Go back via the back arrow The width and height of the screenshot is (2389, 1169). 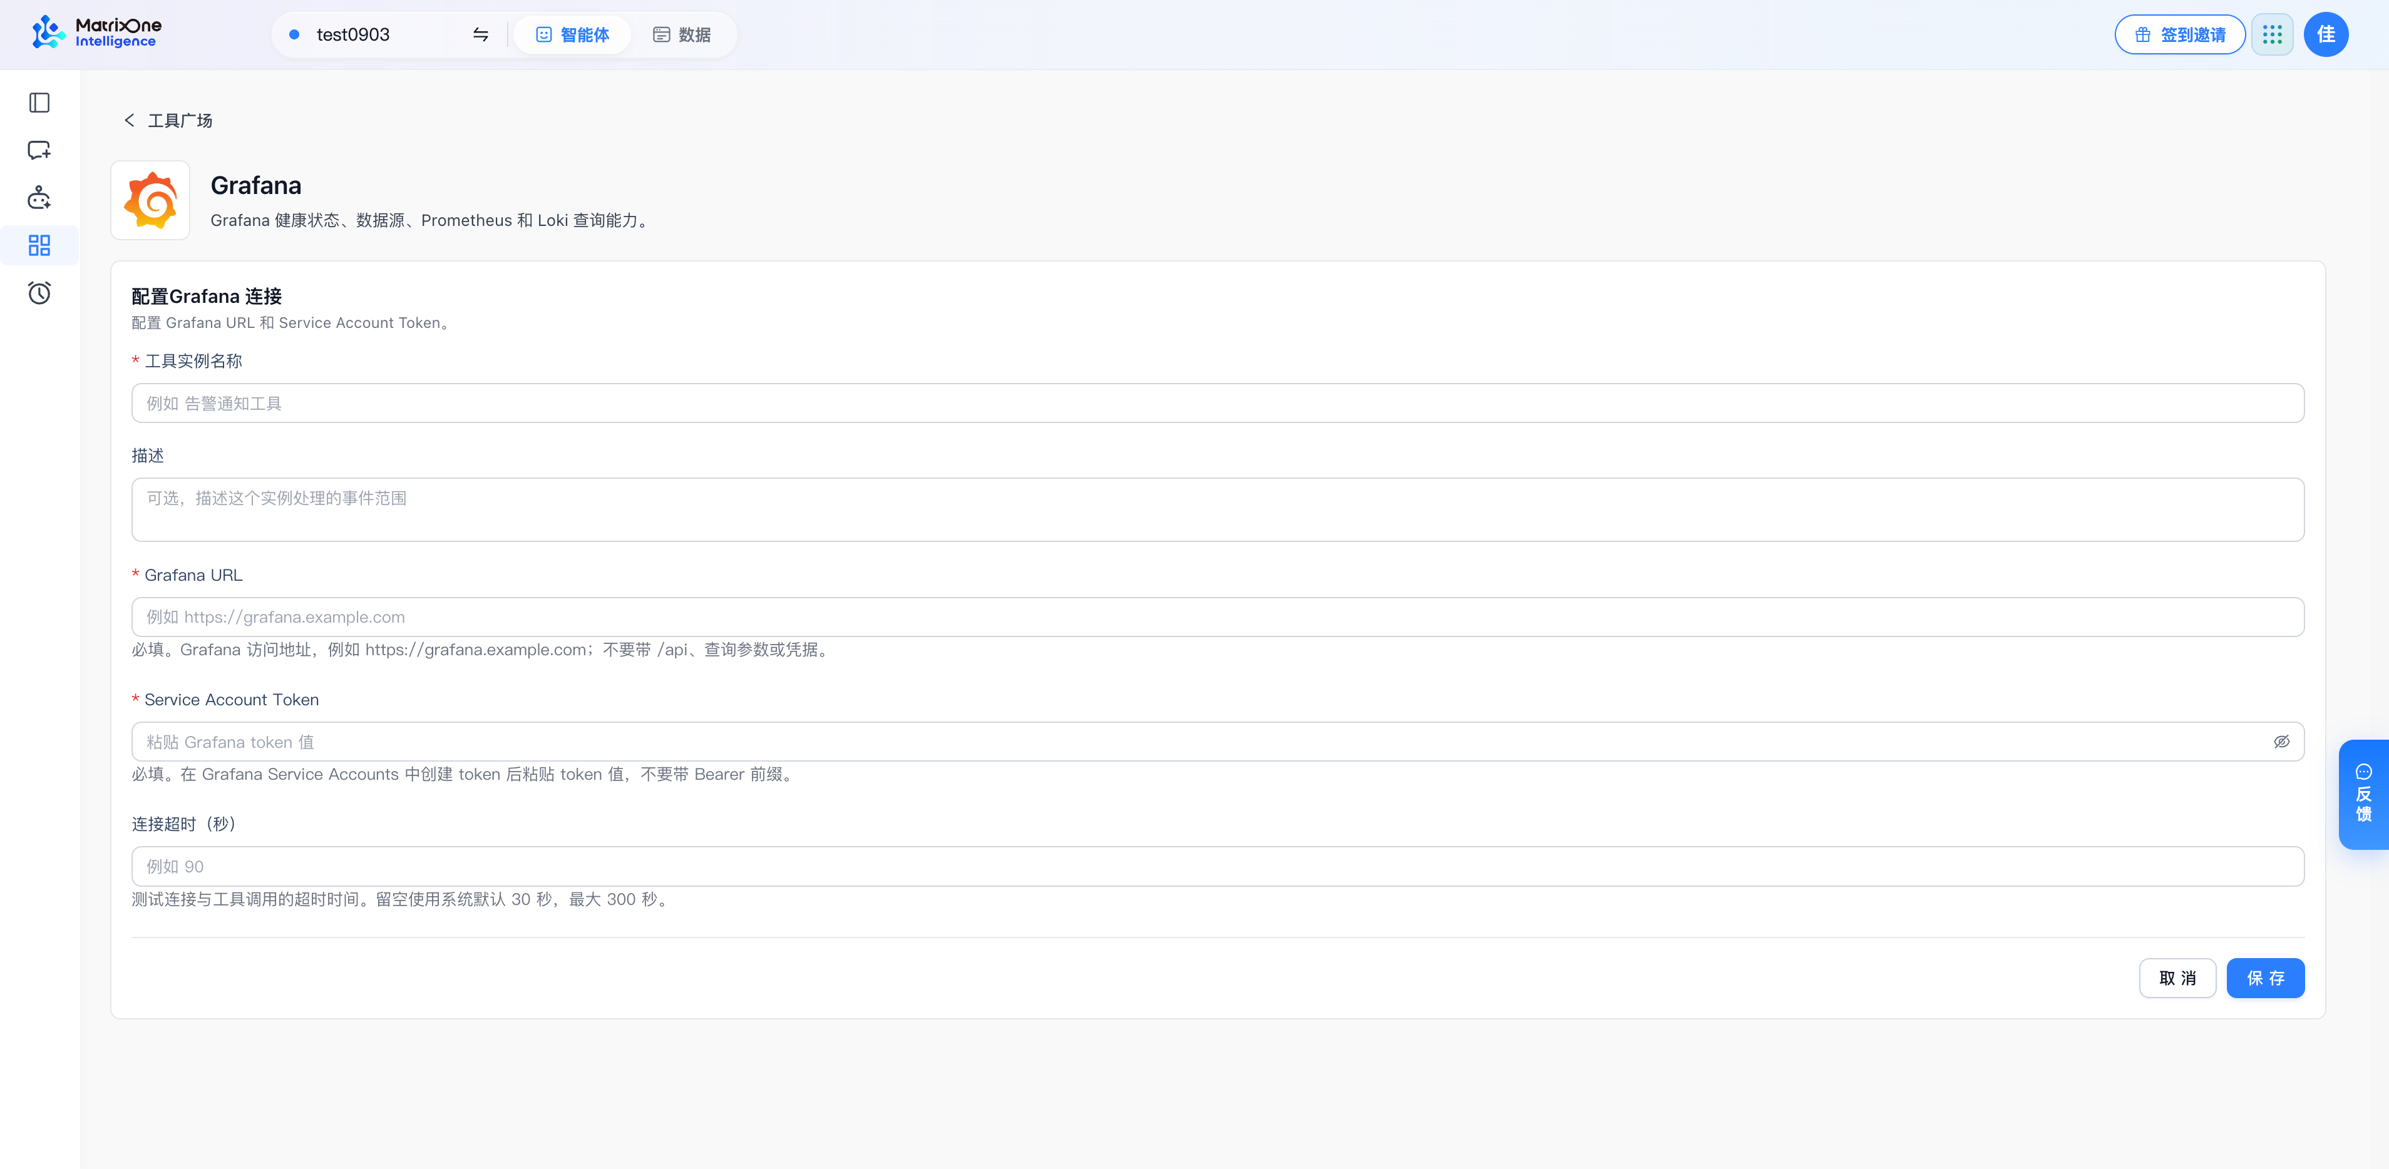point(130,121)
